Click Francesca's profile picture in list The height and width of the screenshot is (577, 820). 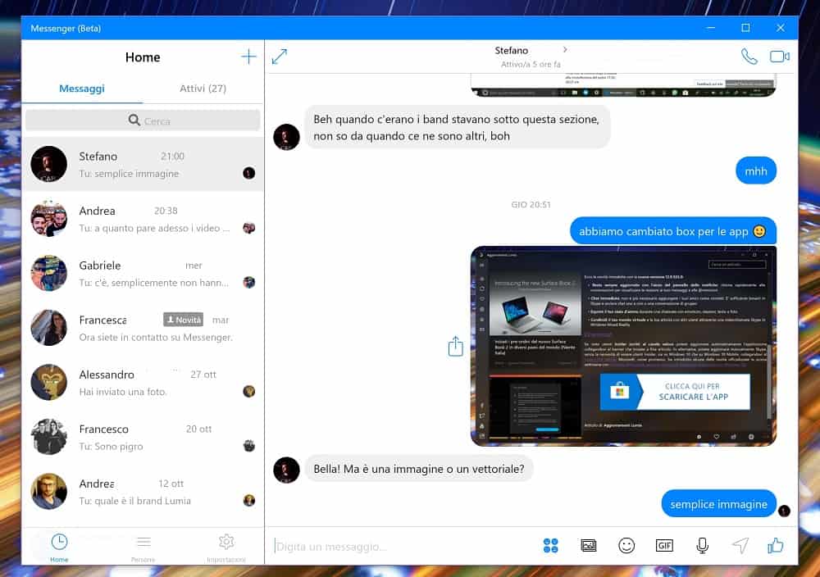[x=48, y=328]
